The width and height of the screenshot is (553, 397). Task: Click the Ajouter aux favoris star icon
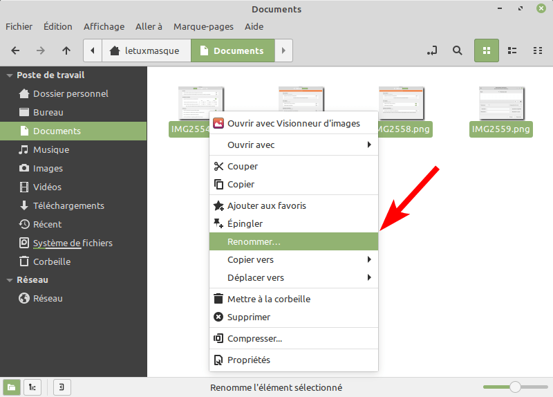[218, 205]
